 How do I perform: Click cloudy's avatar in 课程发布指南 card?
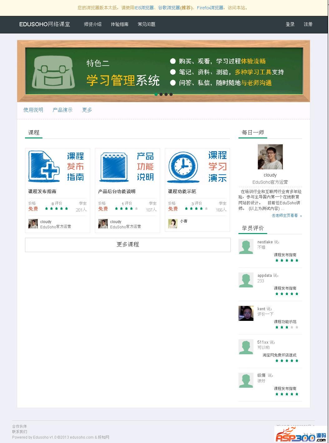point(33,224)
